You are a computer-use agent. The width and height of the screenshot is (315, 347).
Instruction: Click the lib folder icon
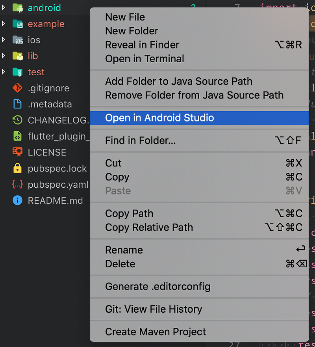(18, 56)
